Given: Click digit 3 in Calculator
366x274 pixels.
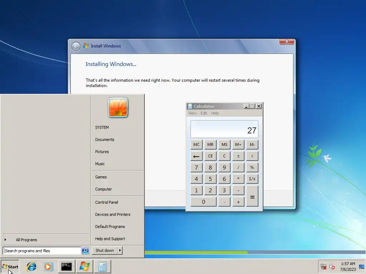Looking at the screenshot, I should pyautogui.click(x=224, y=191).
